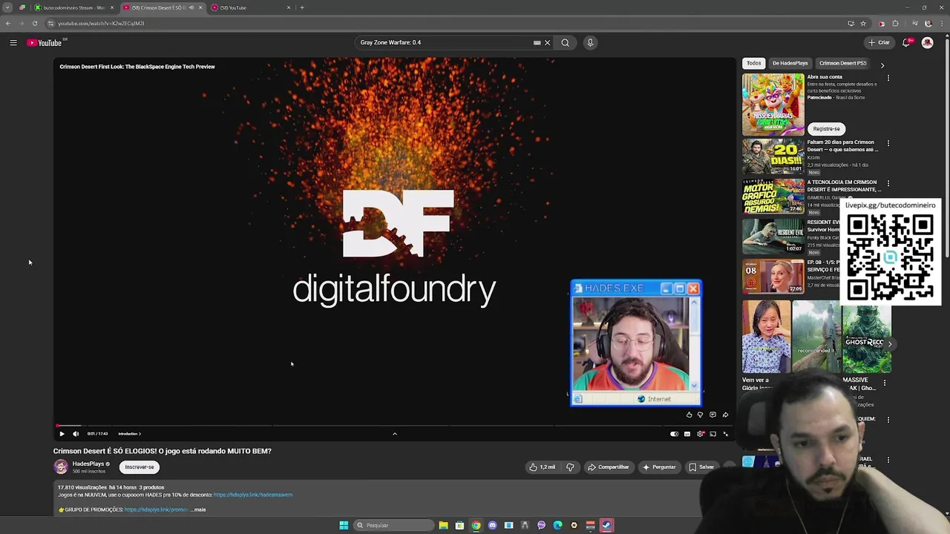
Task: Go back with the browser back arrow
Action: coord(8,23)
